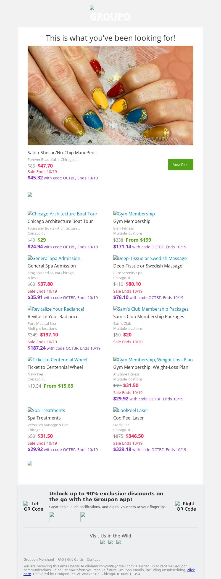221x579 pixels.
Task: Click the CoolPeel Laser deal image
Action: click(131, 410)
